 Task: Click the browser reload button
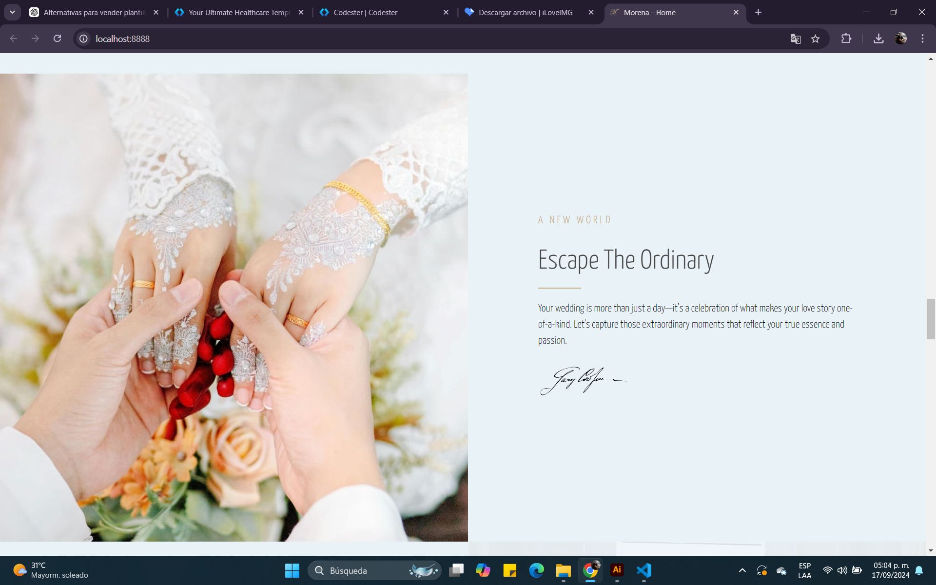tap(57, 39)
